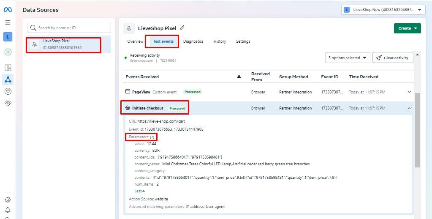Click the pixel icon beside LieveShop Pixel list item
Image resolution: width=432 pixels, height=219 pixels.
34,44
